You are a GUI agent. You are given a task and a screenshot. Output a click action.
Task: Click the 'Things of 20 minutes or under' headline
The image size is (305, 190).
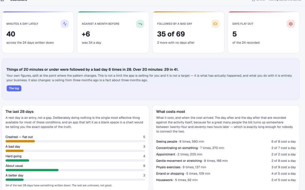[x=93, y=70]
